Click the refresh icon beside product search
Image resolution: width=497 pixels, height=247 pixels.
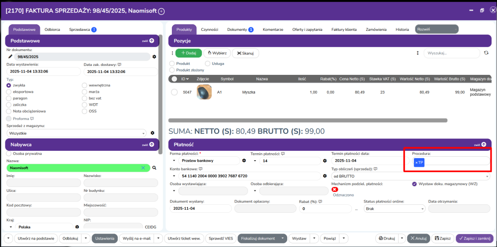pyautogui.click(x=487, y=53)
